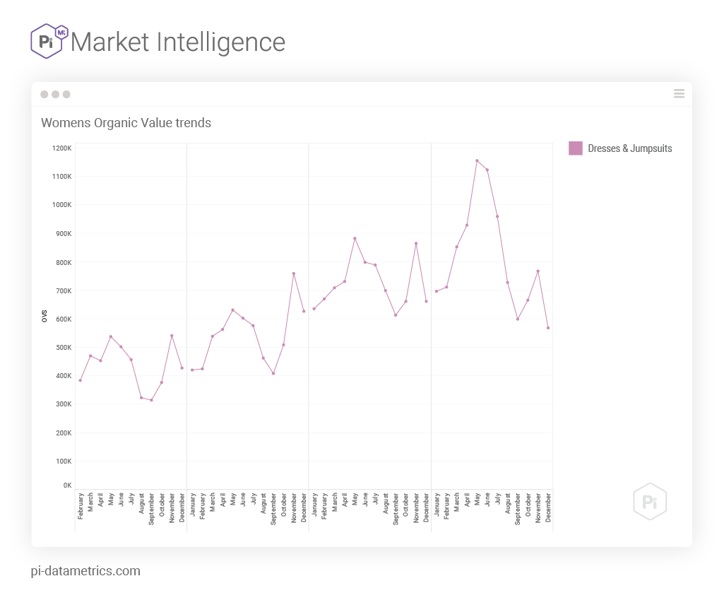Click the rightmost December x-axis label
The height and width of the screenshot is (605, 724).
click(549, 508)
